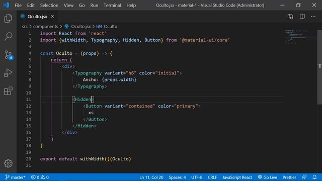
Task: Click the opening Hidden tag on line 11
Action: [83, 100]
